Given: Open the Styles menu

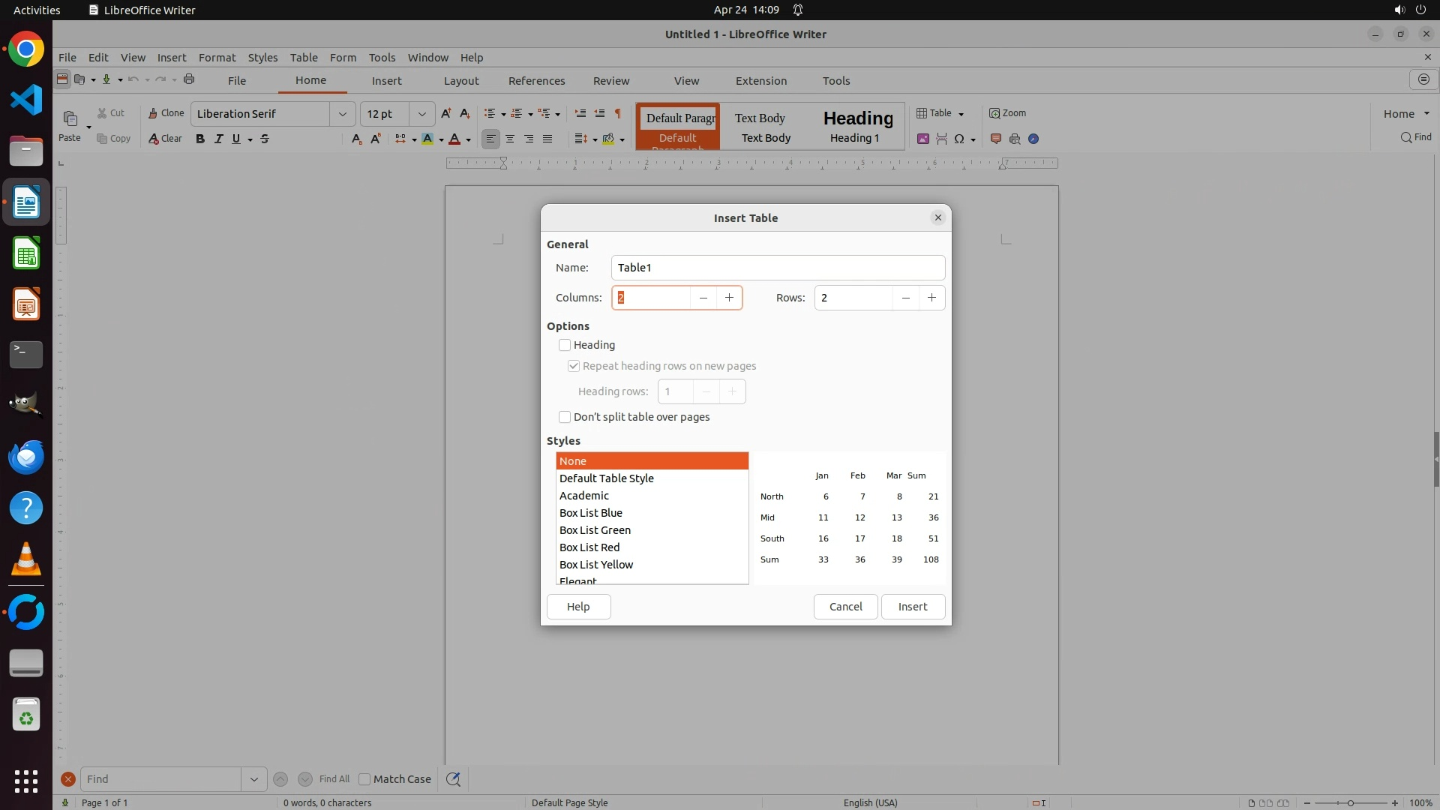Looking at the screenshot, I should click(x=262, y=58).
